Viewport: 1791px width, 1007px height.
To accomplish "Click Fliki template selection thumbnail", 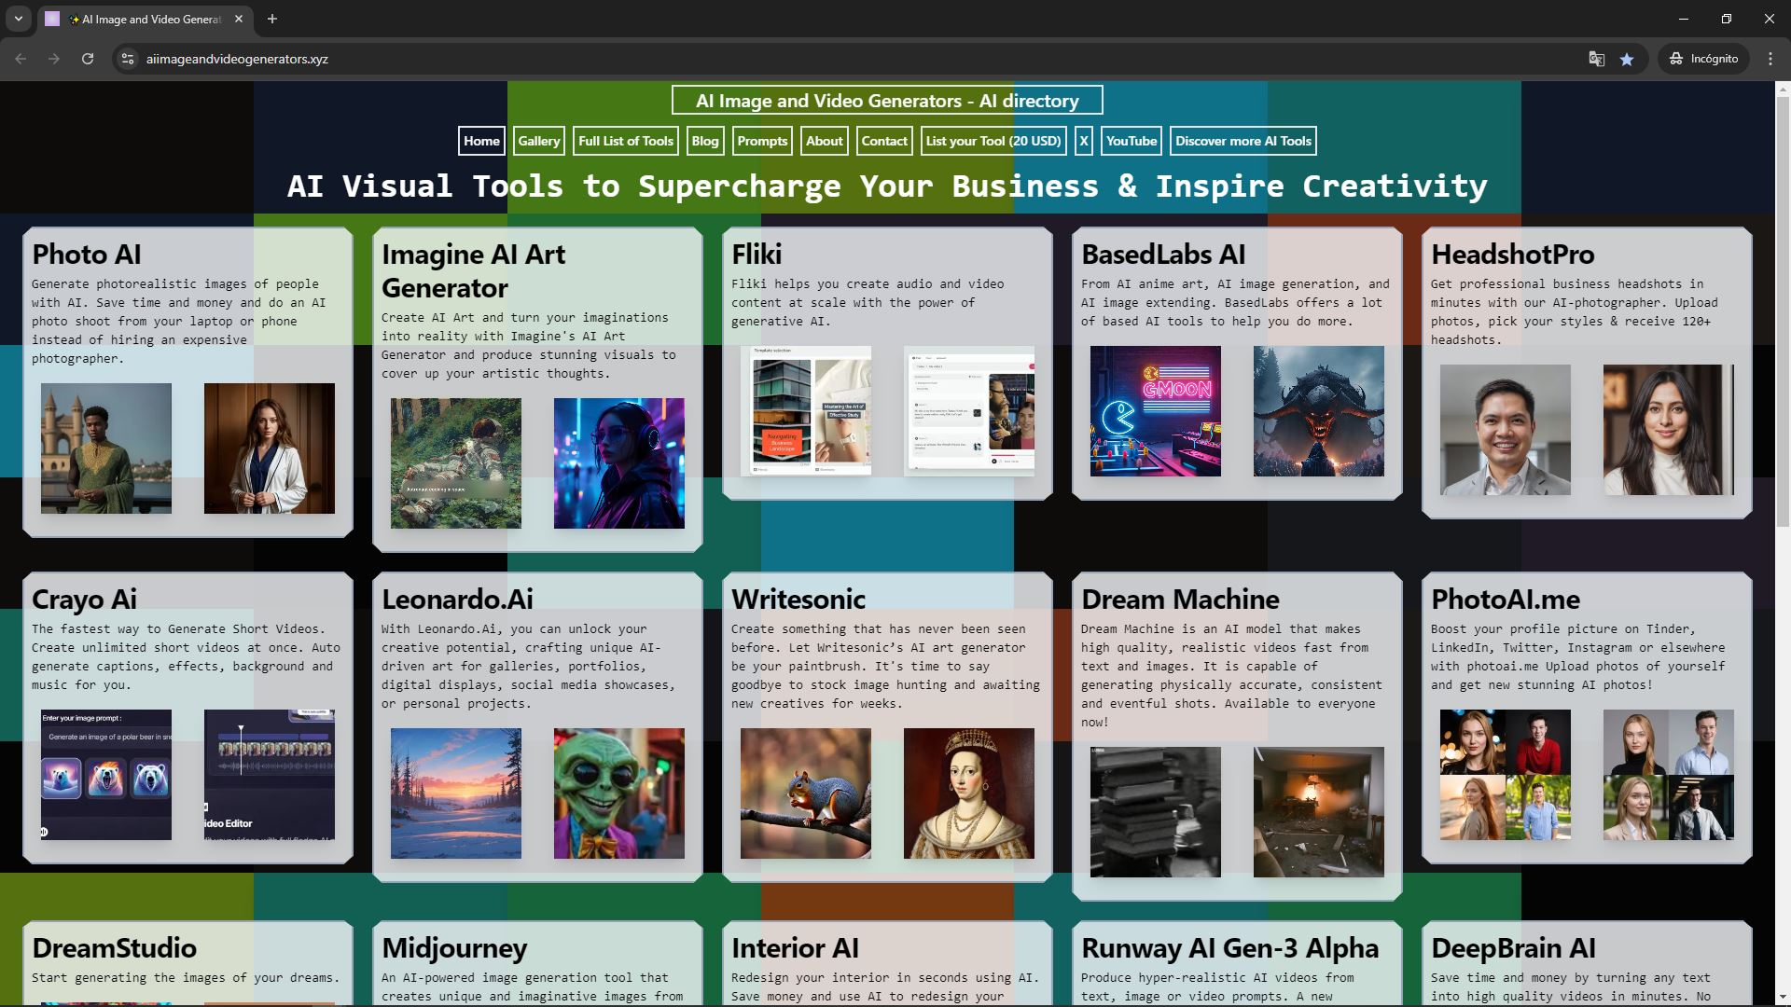I will [806, 411].
